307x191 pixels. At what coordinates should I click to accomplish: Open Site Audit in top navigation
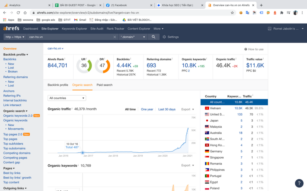coord(97,29)
